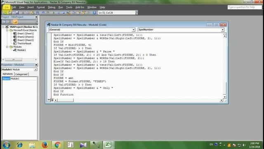Click the Paste icon in the toolbar
Viewport: 264px width, 149px height.
point(33,13)
